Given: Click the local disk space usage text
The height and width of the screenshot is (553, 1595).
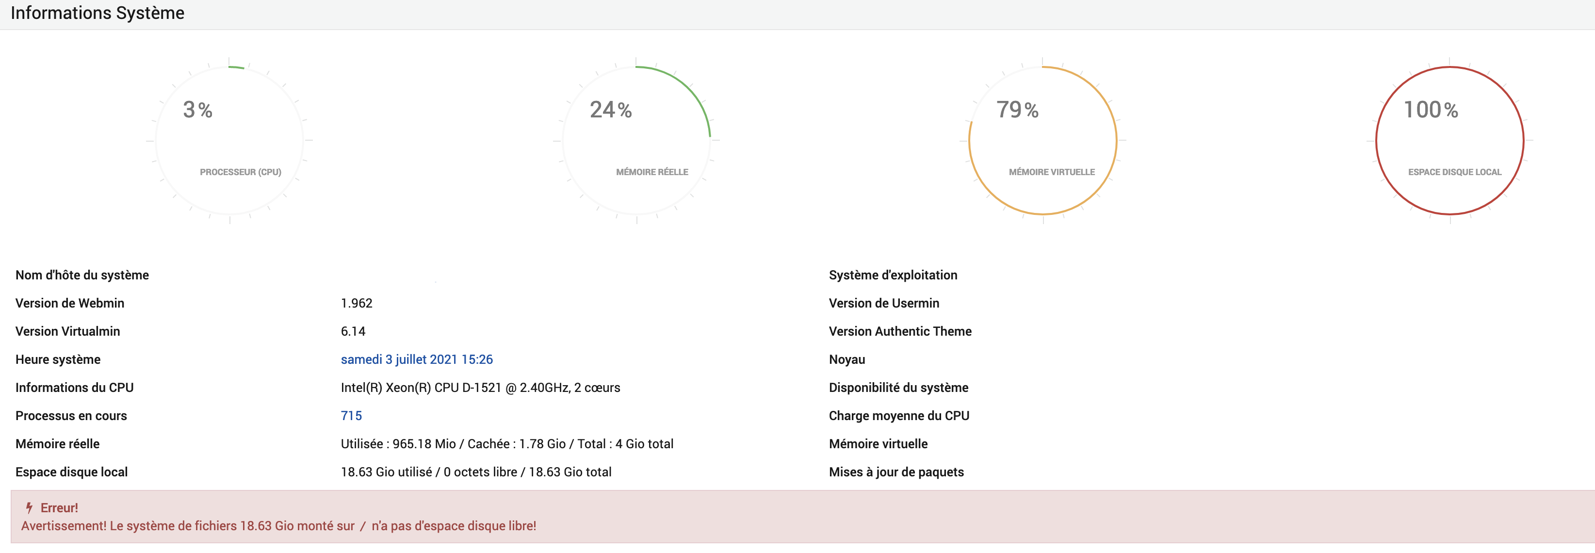Looking at the screenshot, I should coord(476,472).
